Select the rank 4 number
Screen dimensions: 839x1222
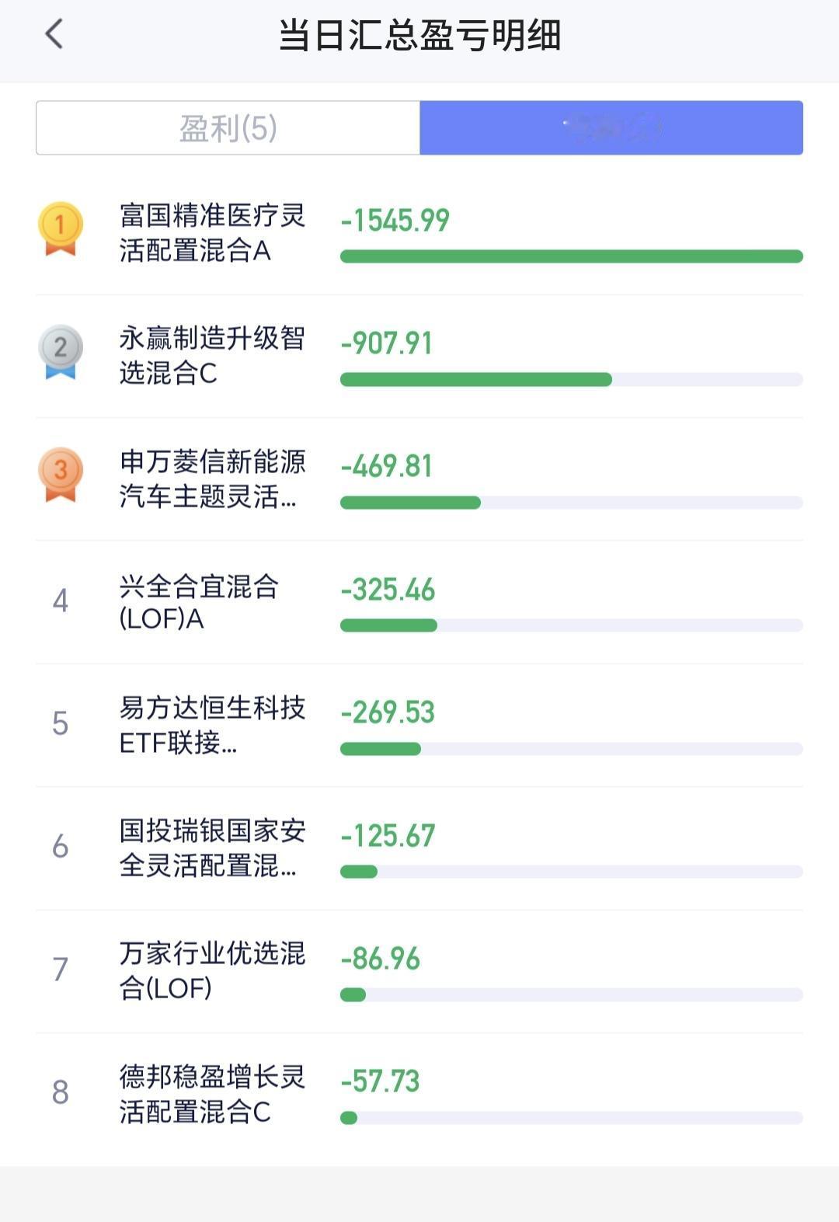point(61,601)
